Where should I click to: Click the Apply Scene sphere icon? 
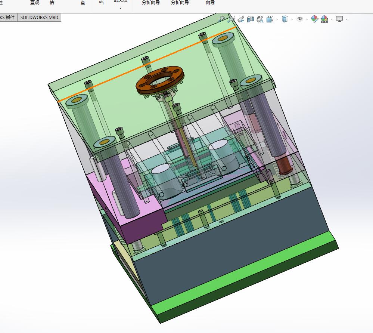point(324,19)
